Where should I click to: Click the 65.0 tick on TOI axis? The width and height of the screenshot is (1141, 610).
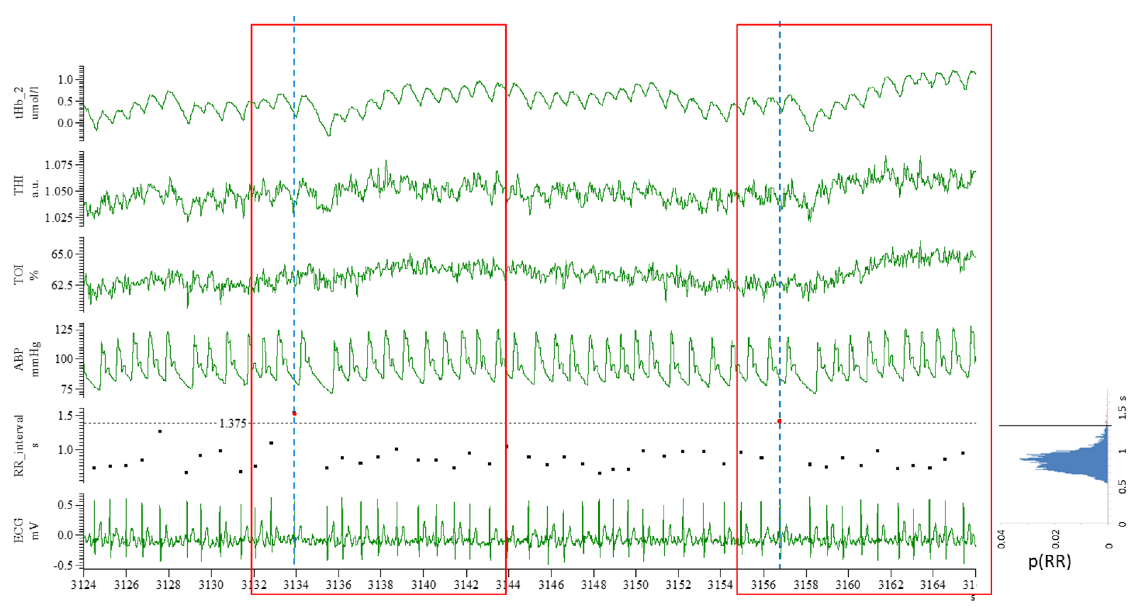(62, 254)
